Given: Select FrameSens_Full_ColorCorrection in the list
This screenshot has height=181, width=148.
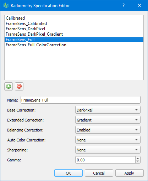Looking at the screenshot, I should pyautogui.click(x=74, y=45).
